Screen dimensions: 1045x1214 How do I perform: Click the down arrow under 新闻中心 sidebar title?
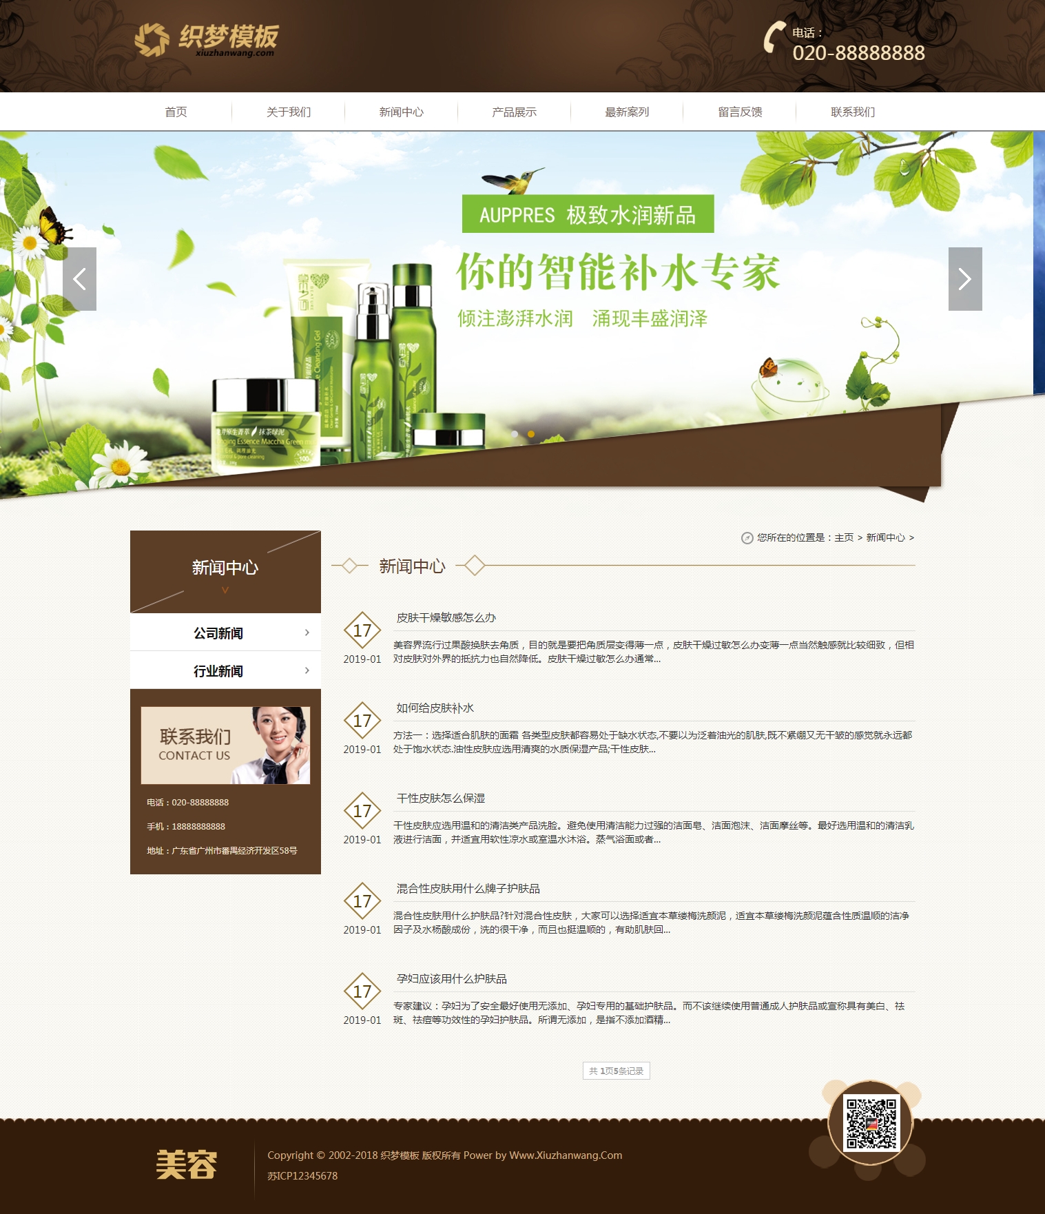pos(225,590)
